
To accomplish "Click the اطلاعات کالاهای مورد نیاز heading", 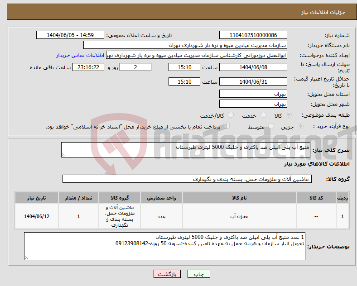I will tap(317, 164).
